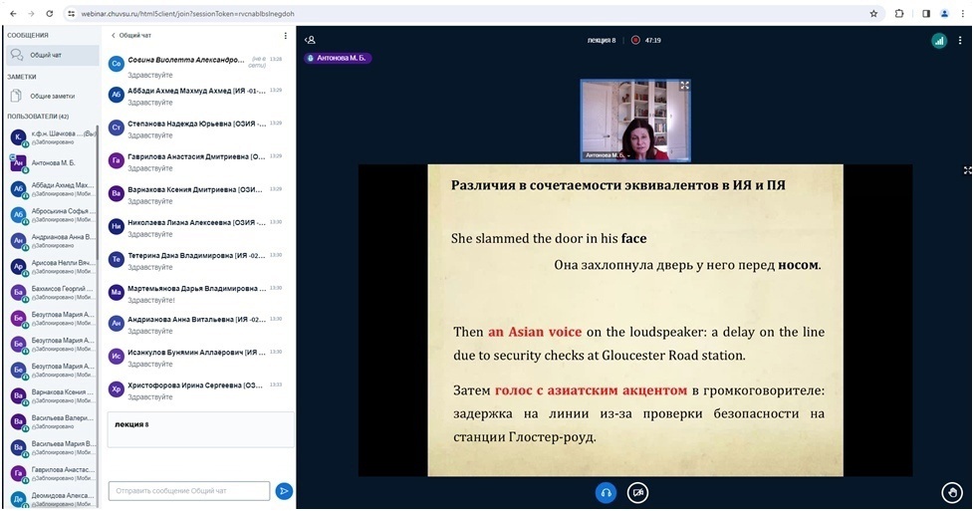Open the chat options three-dot menu

click(x=285, y=36)
